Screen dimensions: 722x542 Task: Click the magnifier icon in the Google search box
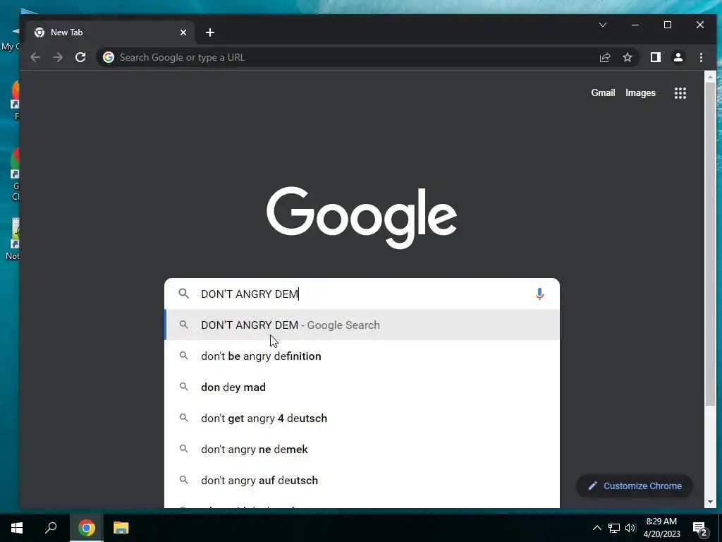184,294
